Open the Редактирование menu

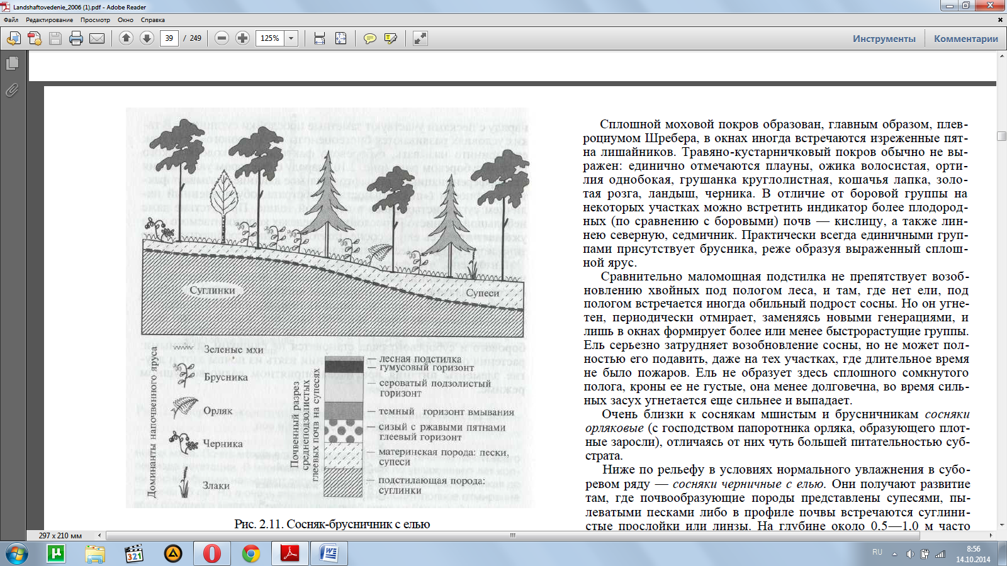pos(49,20)
